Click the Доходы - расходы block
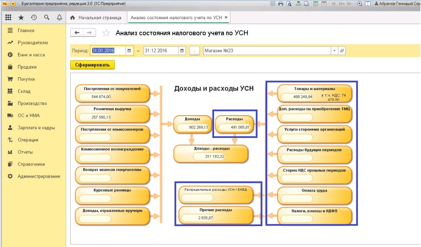This screenshot has height=247, width=421. pyautogui.click(x=211, y=154)
